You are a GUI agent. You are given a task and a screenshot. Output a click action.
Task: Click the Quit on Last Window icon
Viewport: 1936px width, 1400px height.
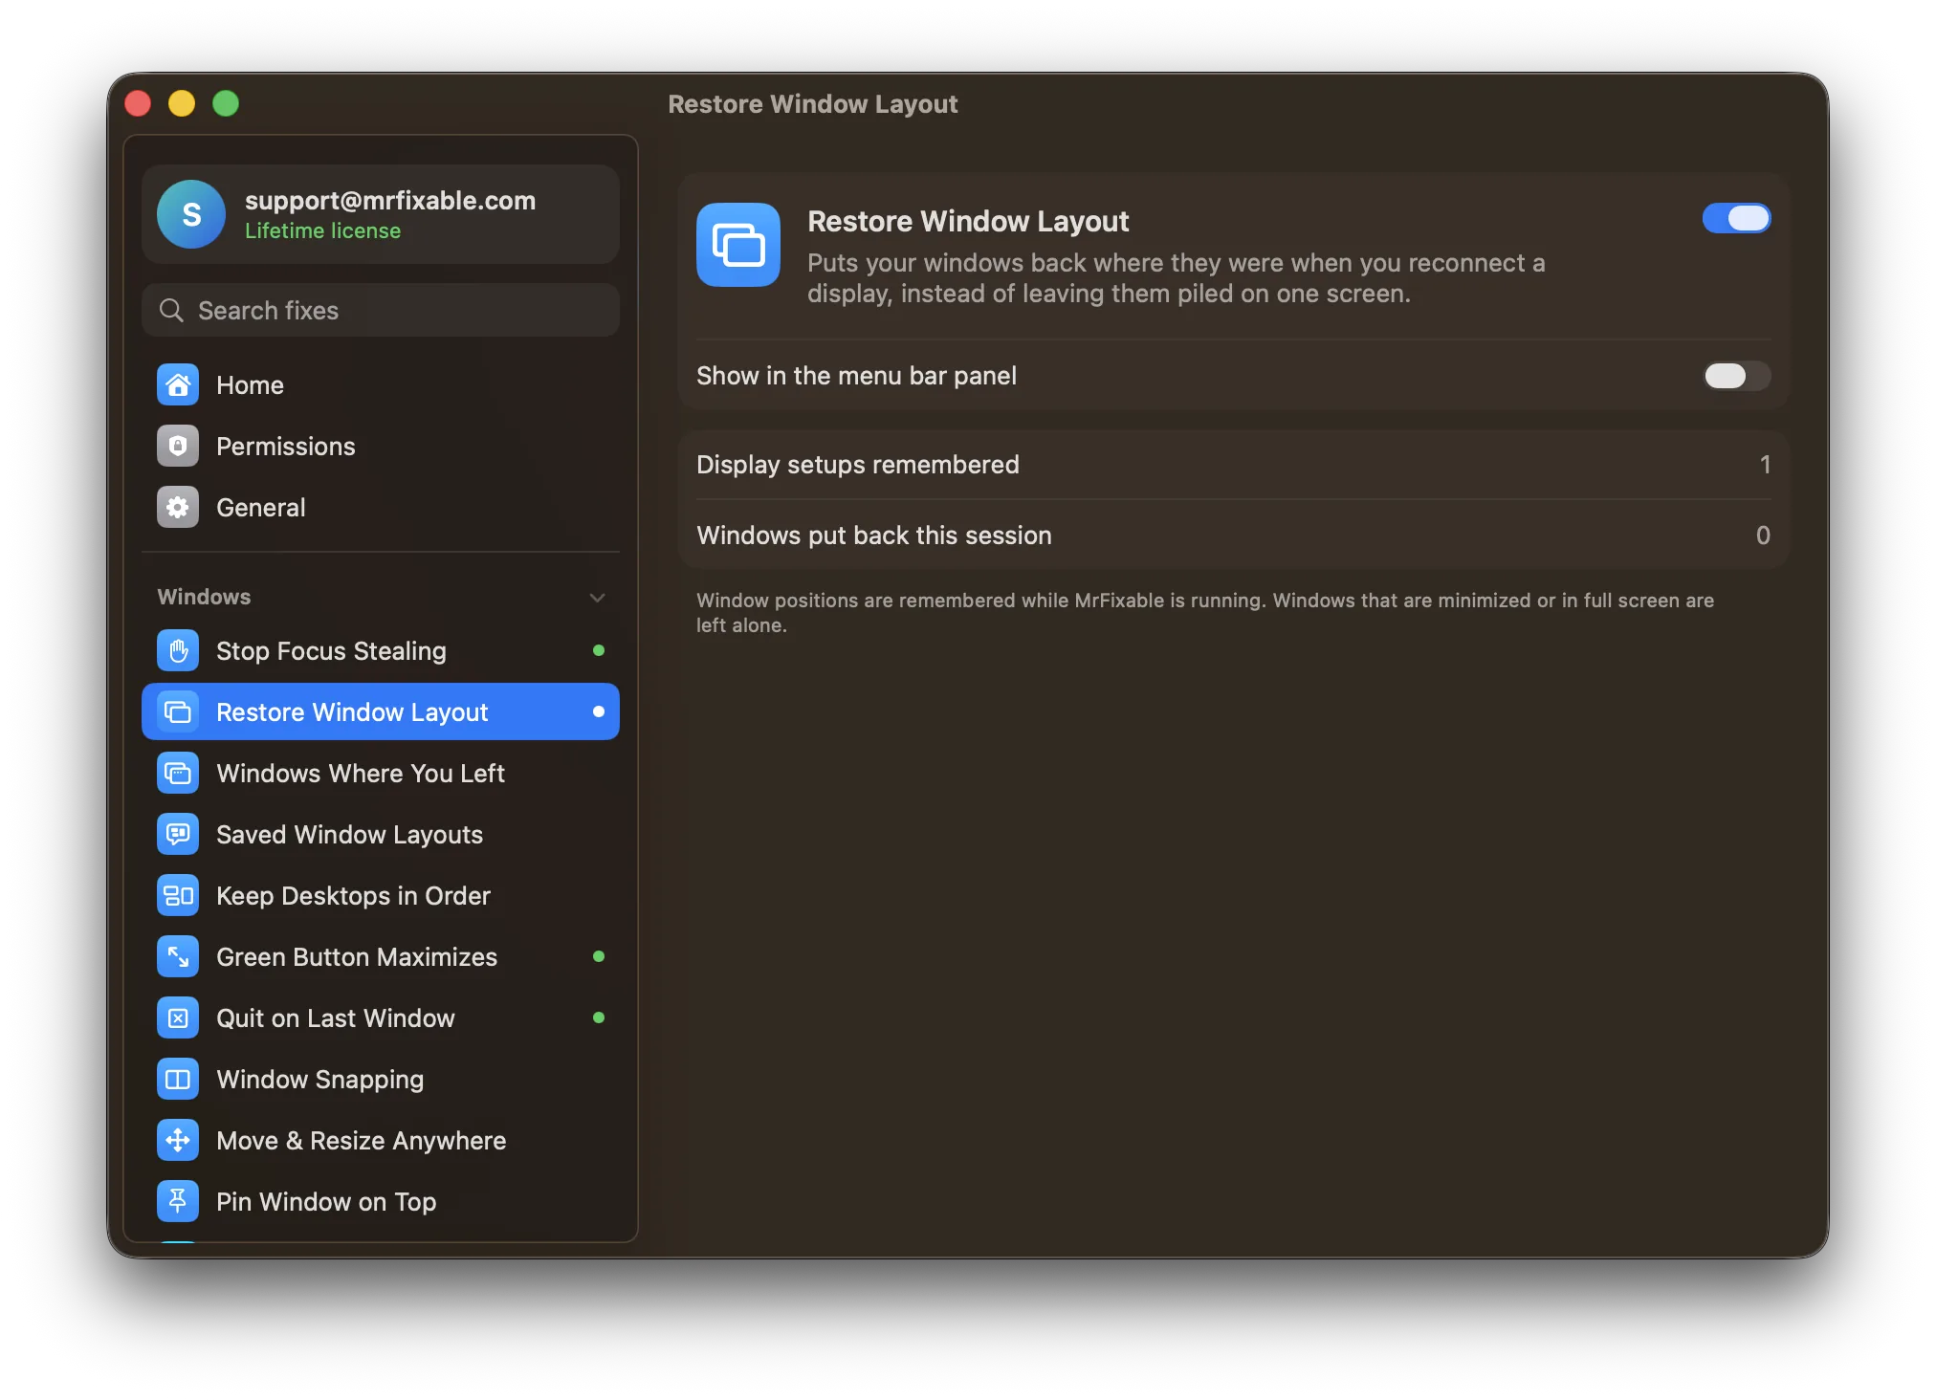[x=178, y=1018]
